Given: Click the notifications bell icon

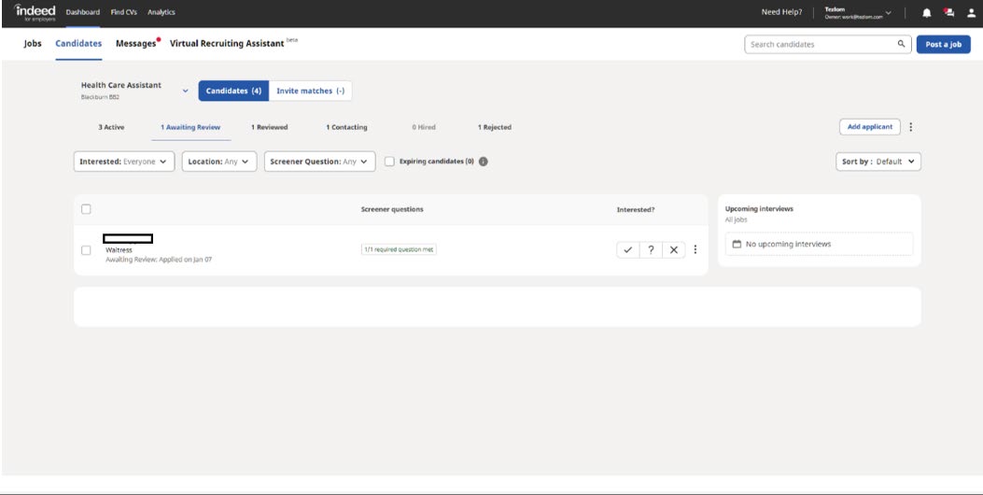Looking at the screenshot, I should click(927, 13).
